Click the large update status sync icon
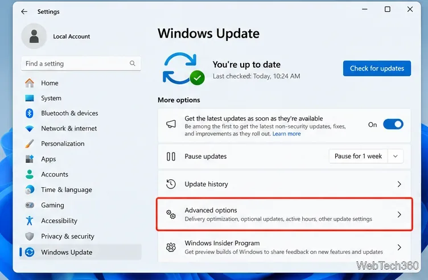The height and width of the screenshot is (280, 428). [183, 69]
